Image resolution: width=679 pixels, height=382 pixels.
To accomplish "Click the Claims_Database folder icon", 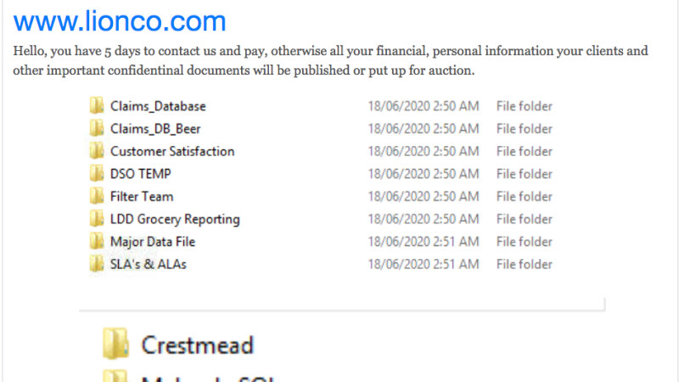I will [96, 107].
